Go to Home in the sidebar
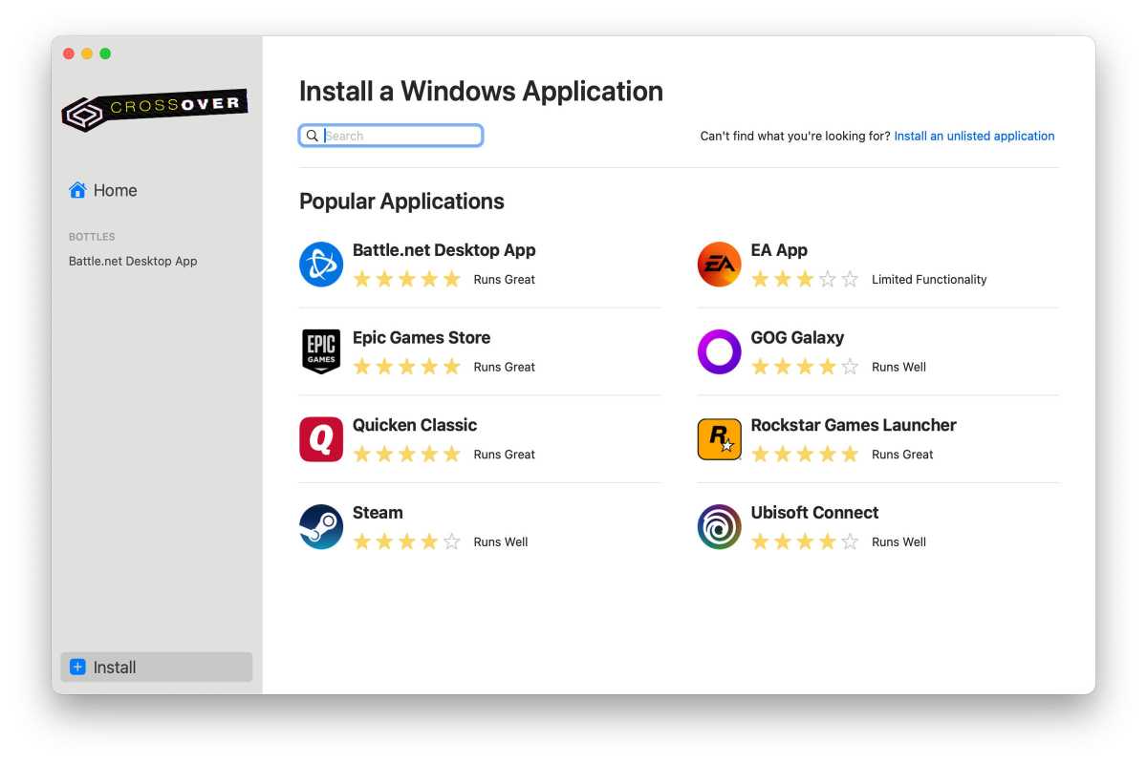 coord(103,190)
